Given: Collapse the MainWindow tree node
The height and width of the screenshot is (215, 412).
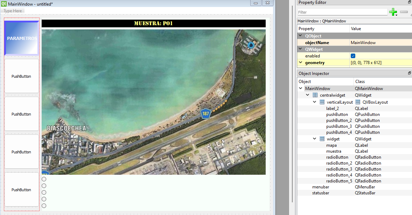Looking at the screenshot, I should point(301,89).
